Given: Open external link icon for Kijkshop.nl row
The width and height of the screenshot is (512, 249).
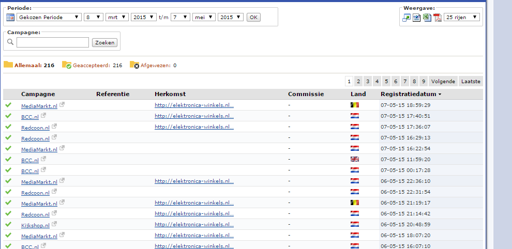Looking at the screenshot, I should point(54,224).
